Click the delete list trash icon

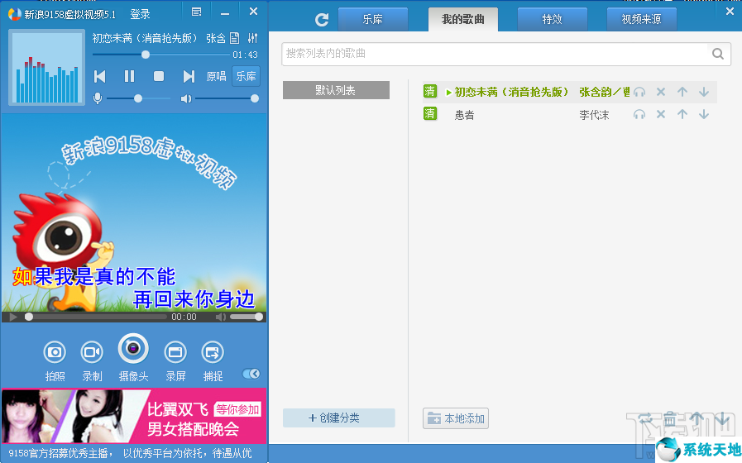point(669,418)
